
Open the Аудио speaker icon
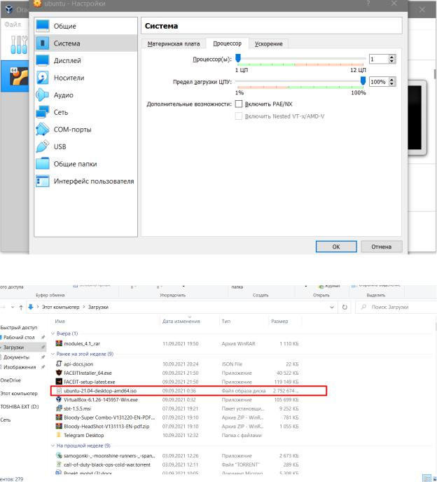click(43, 95)
